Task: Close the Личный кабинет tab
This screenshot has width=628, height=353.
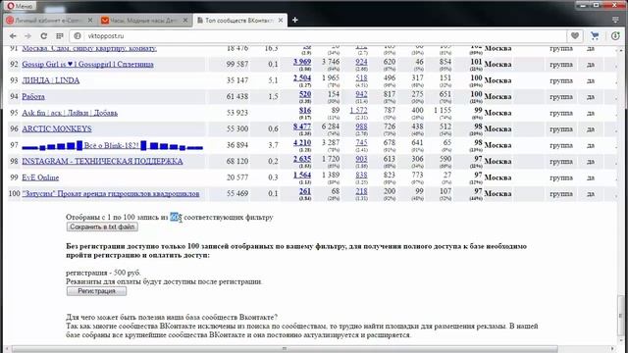Action: click(x=90, y=20)
